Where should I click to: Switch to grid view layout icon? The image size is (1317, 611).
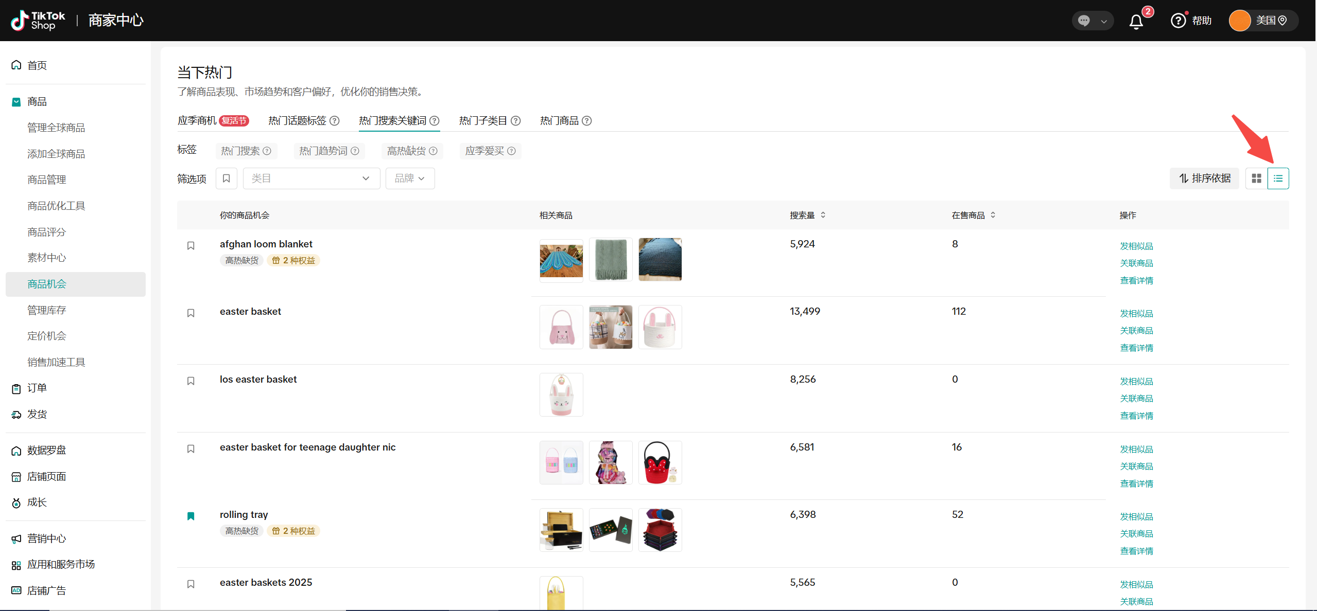[1256, 178]
